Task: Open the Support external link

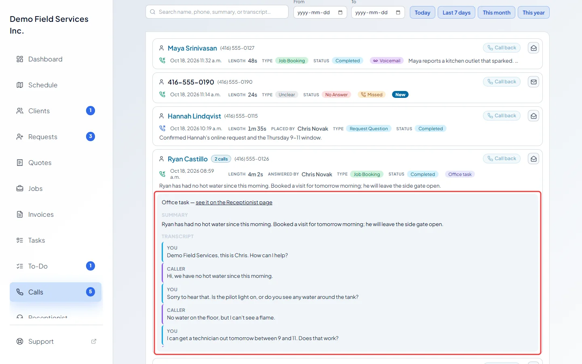Action: 56,341
